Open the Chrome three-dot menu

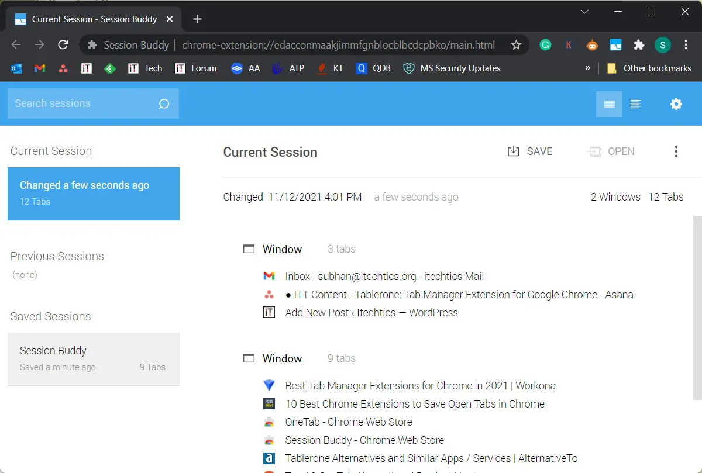686,45
